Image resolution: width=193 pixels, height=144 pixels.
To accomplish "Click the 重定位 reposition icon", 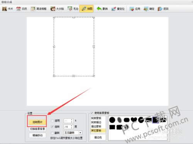I will [x=113, y=9].
